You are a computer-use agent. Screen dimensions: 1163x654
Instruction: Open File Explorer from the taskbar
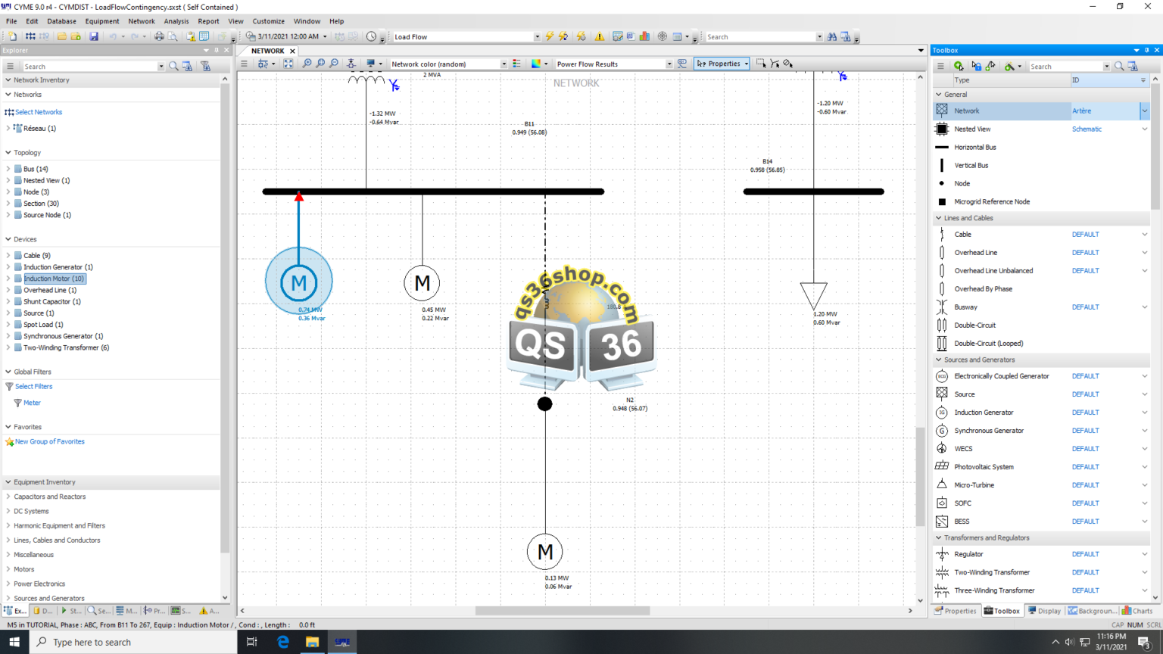point(312,642)
